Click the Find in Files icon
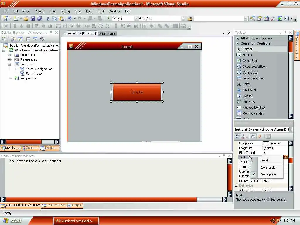 coord(190,18)
